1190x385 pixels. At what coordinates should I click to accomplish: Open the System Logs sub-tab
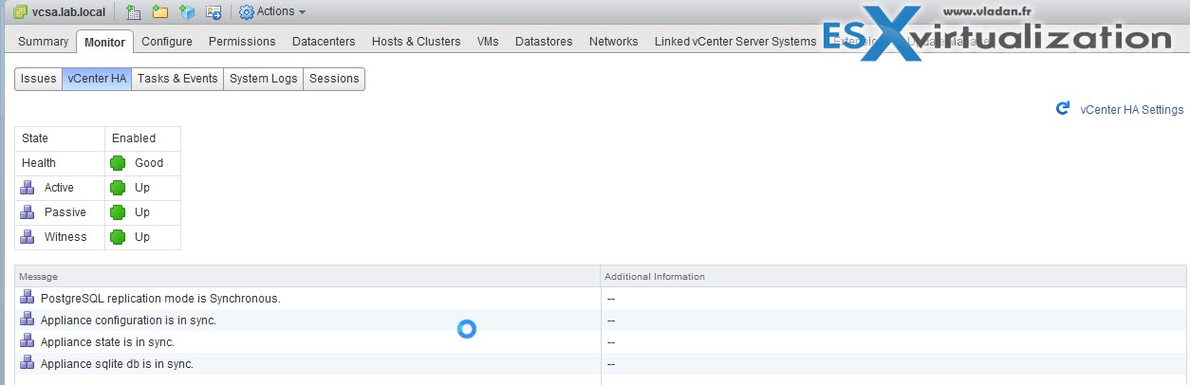click(x=263, y=79)
